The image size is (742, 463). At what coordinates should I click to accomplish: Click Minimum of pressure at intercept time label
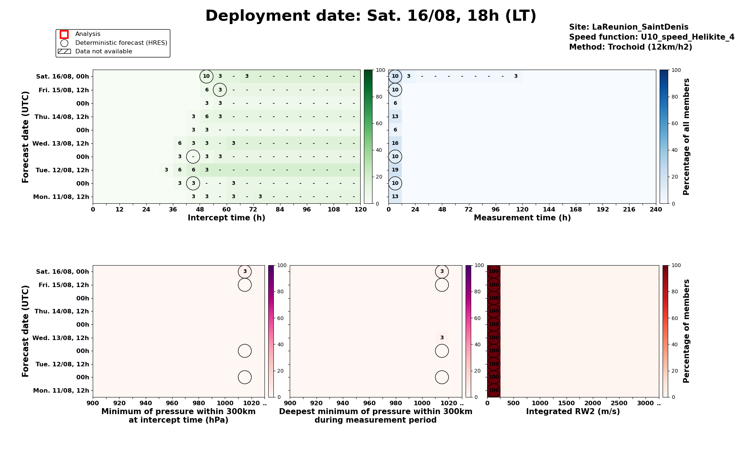[x=178, y=416]
